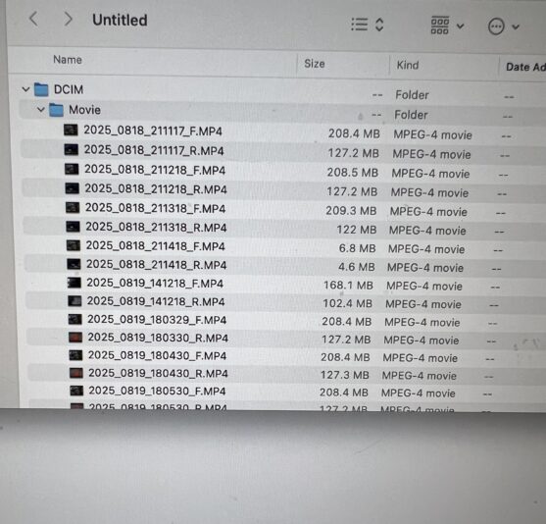This screenshot has height=524, width=546.
Task: Sort by the Kind column header
Action: (x=408, y=65)
